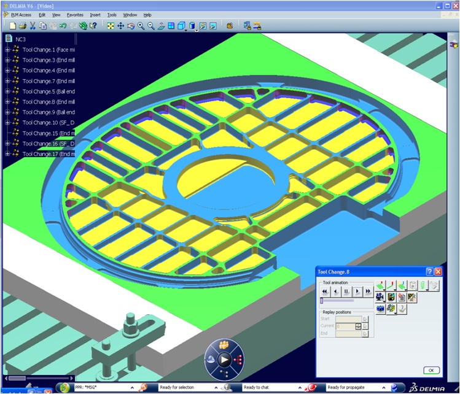Expand the Tool Change.8 tree node
The image size is (460, 394).
coord(7,102)
